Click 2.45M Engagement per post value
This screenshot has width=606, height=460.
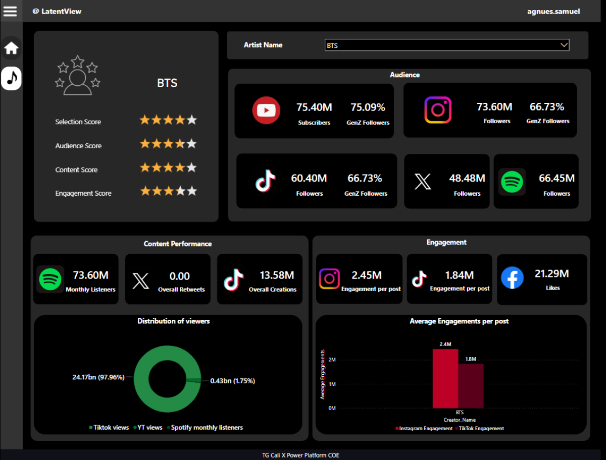(367, 275)
